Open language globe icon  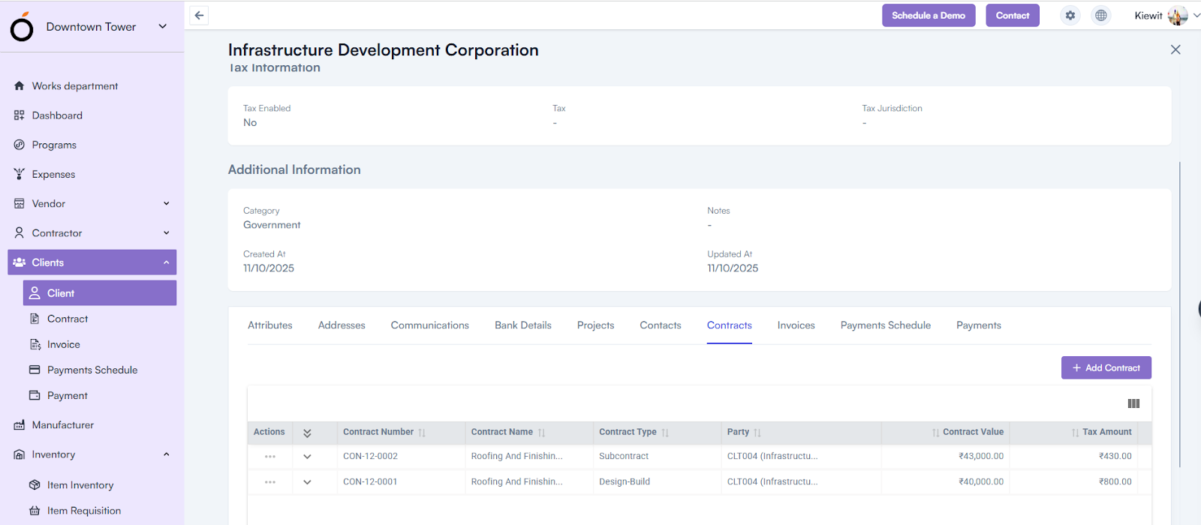click(x=1101, y=15)
